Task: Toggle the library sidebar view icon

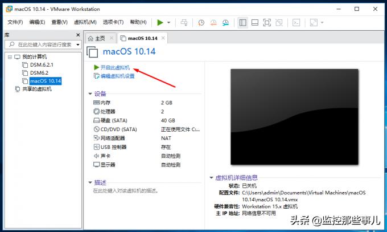Action: coord(242,23)
